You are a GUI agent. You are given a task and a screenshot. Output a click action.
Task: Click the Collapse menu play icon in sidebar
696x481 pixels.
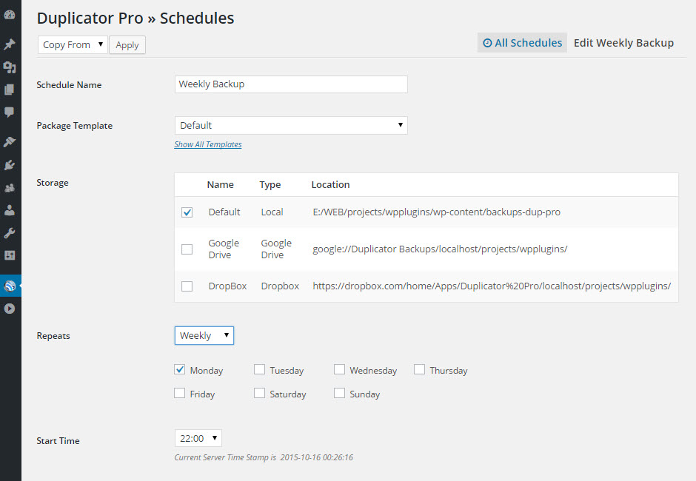tap(10, 309)
